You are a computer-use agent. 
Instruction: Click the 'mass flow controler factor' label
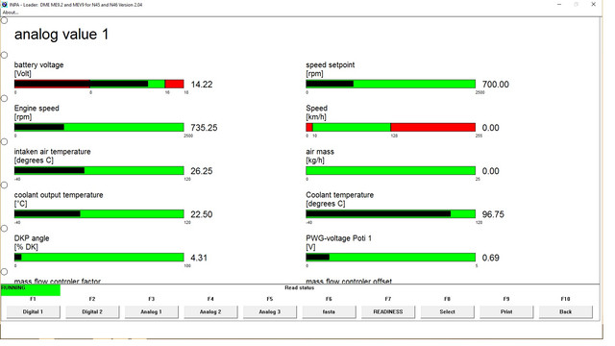[58, 281]
